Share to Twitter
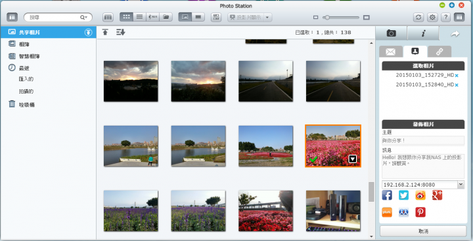This screenshot has height=241, width=473. pos(403,195)
